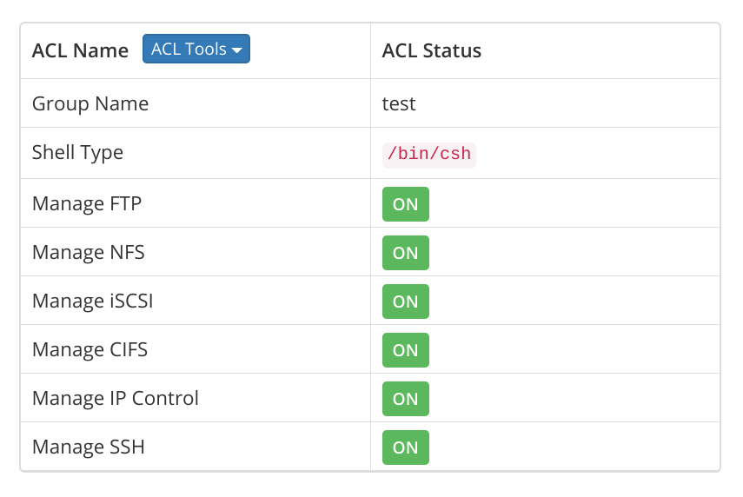743x497 pixels.
Task: Click the Manage CIFS label
Action: (90, 349)
